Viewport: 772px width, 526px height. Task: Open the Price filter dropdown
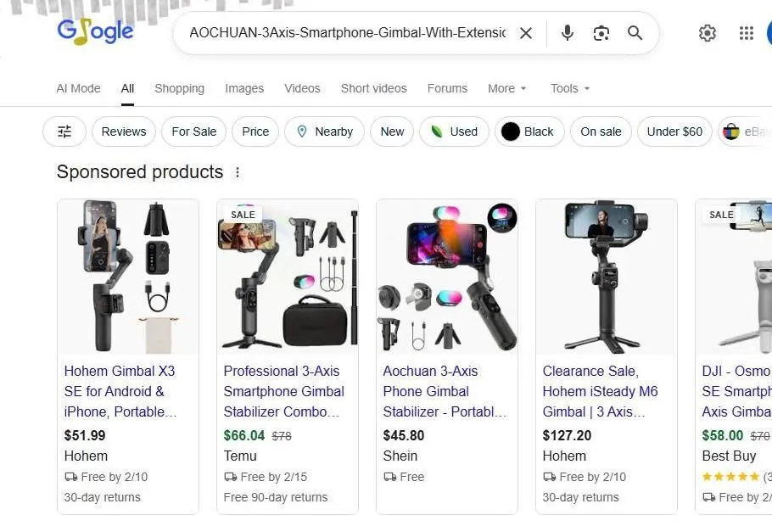[x=255, y=131]
